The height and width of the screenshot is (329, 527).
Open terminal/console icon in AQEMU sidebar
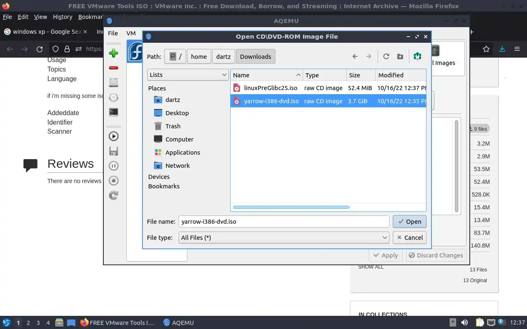[114, 112]
